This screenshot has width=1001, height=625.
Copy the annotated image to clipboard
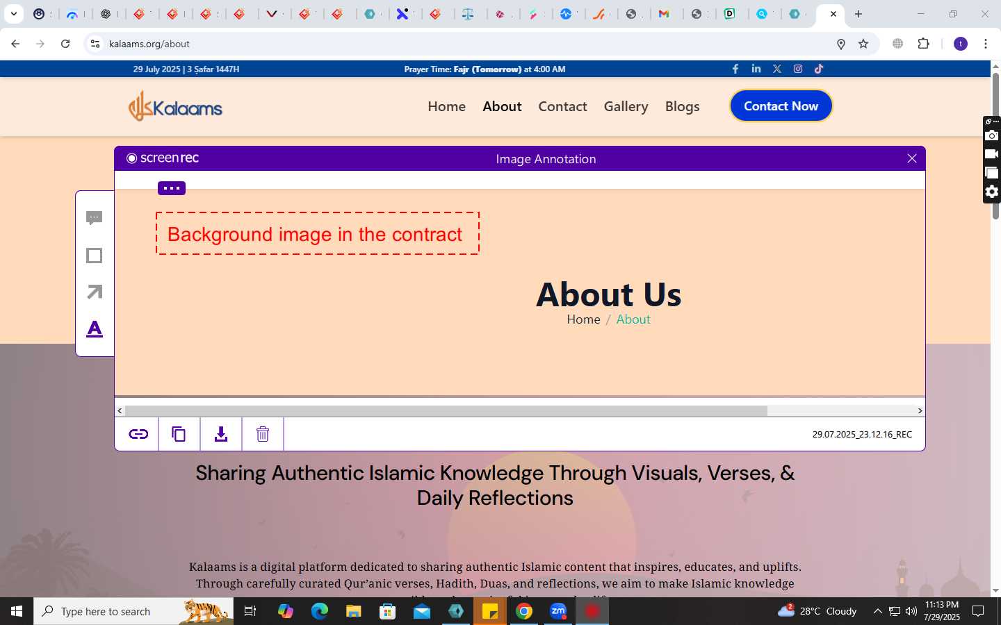[179, 434]
